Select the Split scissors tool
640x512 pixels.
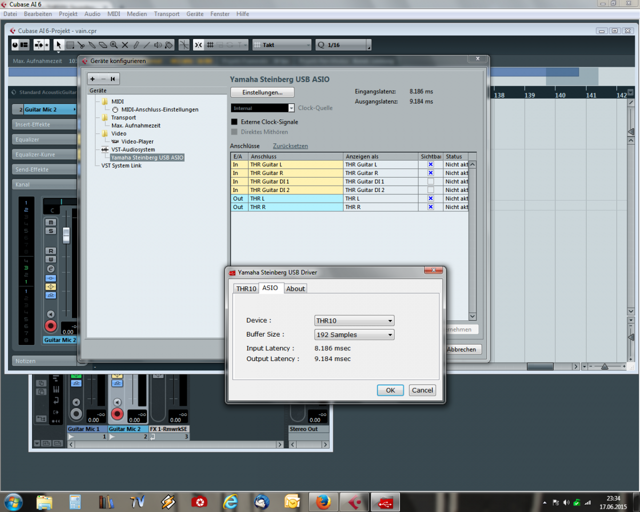[81, 45]
